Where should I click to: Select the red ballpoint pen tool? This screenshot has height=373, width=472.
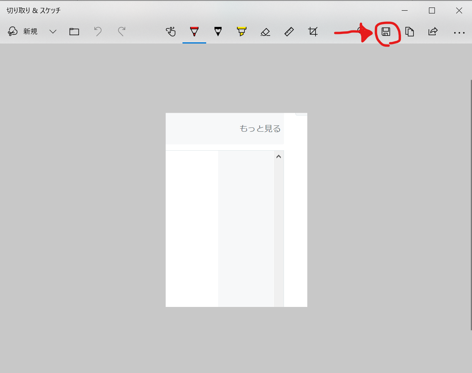(194, 32)
